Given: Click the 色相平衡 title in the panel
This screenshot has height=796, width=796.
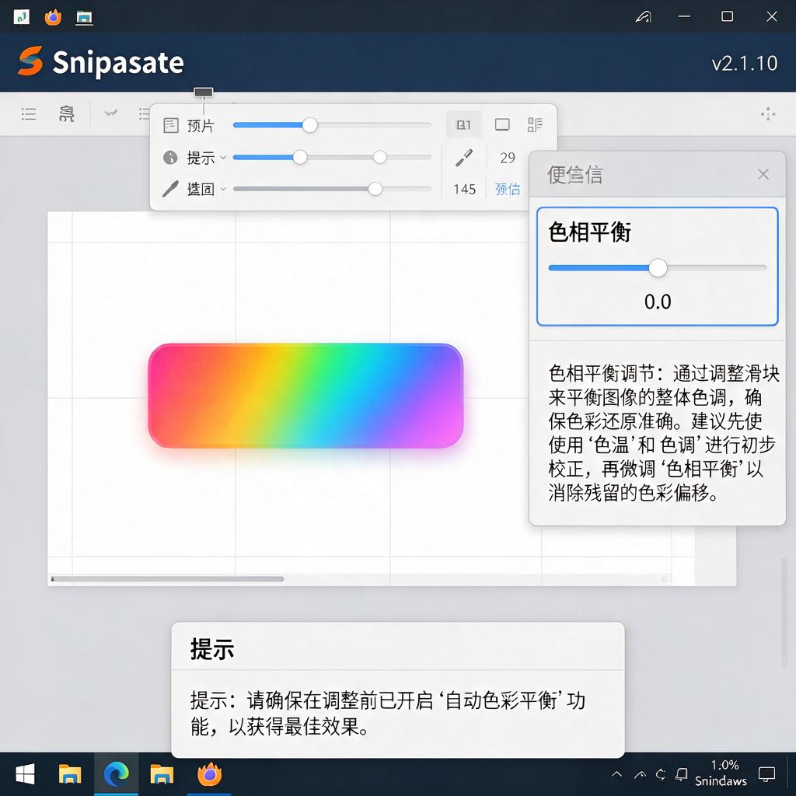Looking at the screenshot, I should click(589, 232).
